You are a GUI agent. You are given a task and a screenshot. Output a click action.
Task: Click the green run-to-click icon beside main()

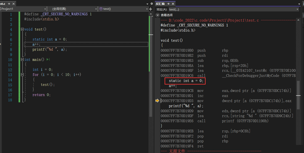coord(48,59)
